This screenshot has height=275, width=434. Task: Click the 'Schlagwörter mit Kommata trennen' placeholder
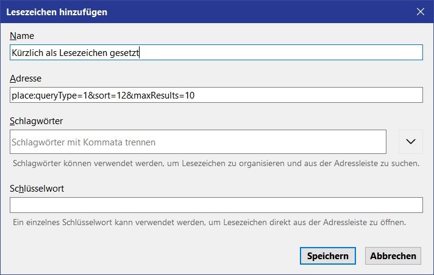[x=84, y=142]
